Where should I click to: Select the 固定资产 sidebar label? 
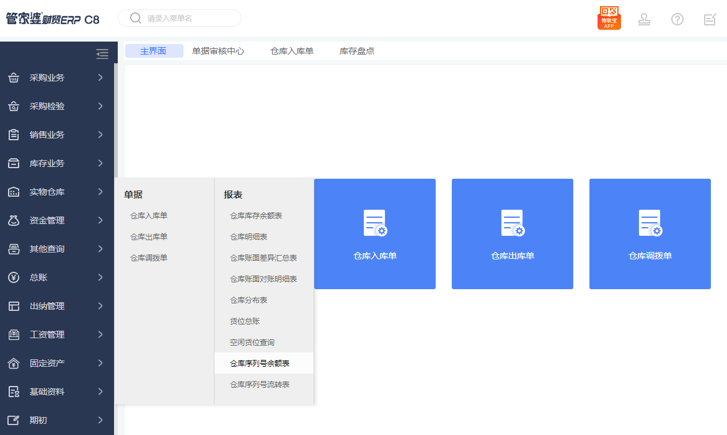point(47,364)
